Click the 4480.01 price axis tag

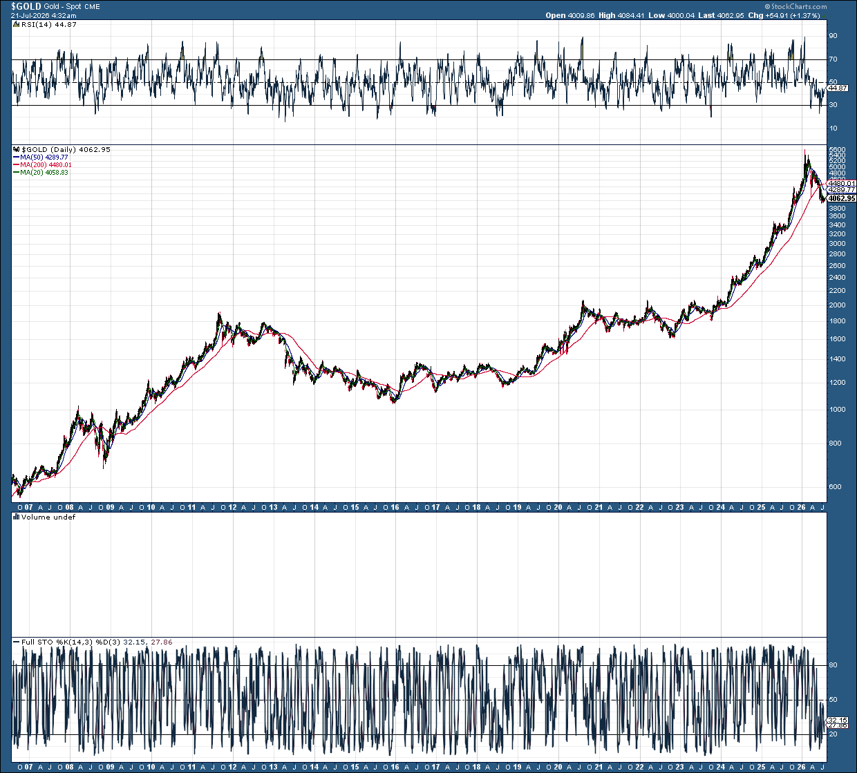click(842, 183)
